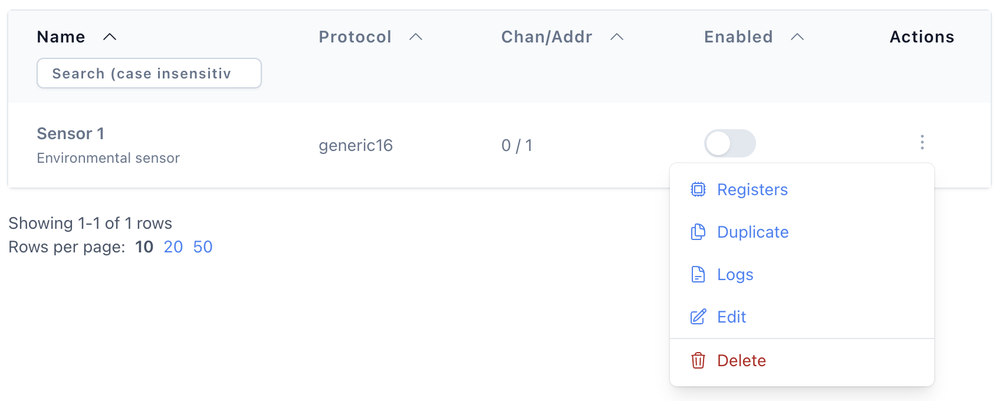
Task: Sort by Chan/Addr using its chevron arrow
Action: tap(617, 37)
